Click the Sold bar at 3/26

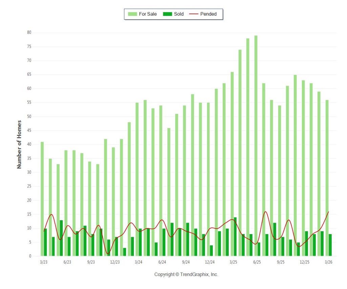330,245
